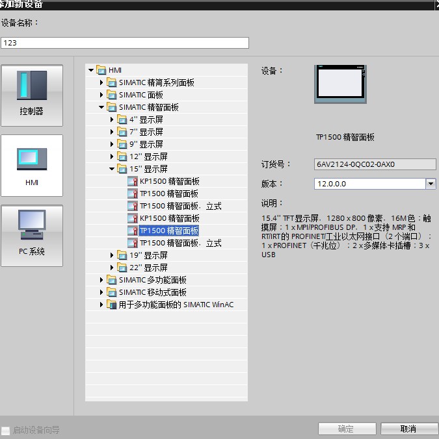439x439 pixels.
Task: Click folder icon of SIMATIC 面板
Action: (112, 95)
